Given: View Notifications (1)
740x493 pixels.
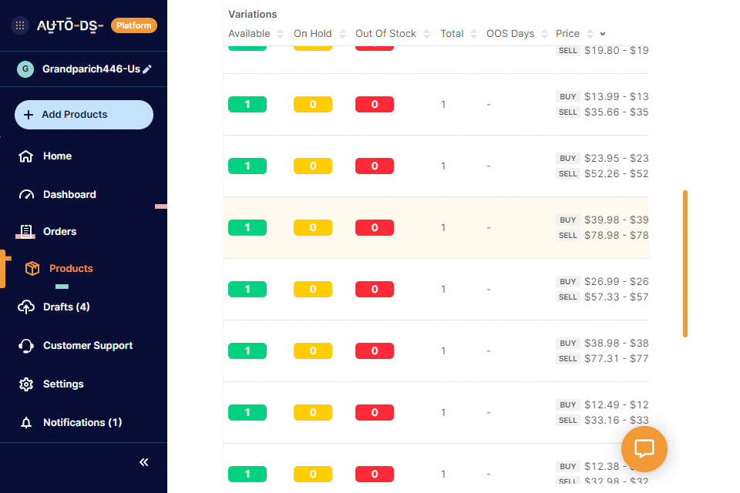Looking at the screenshot, I should click(x=82, y=423).
